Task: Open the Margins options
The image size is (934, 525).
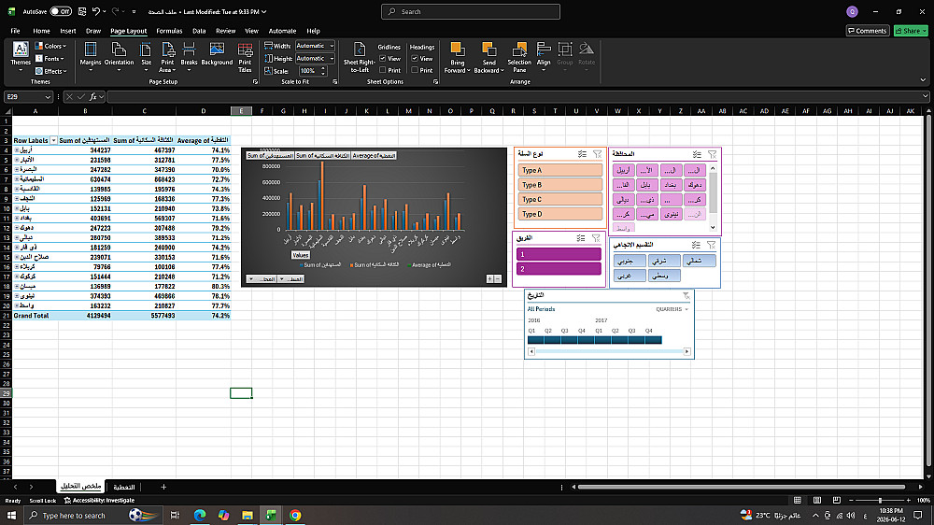Action: pos(91,57)
